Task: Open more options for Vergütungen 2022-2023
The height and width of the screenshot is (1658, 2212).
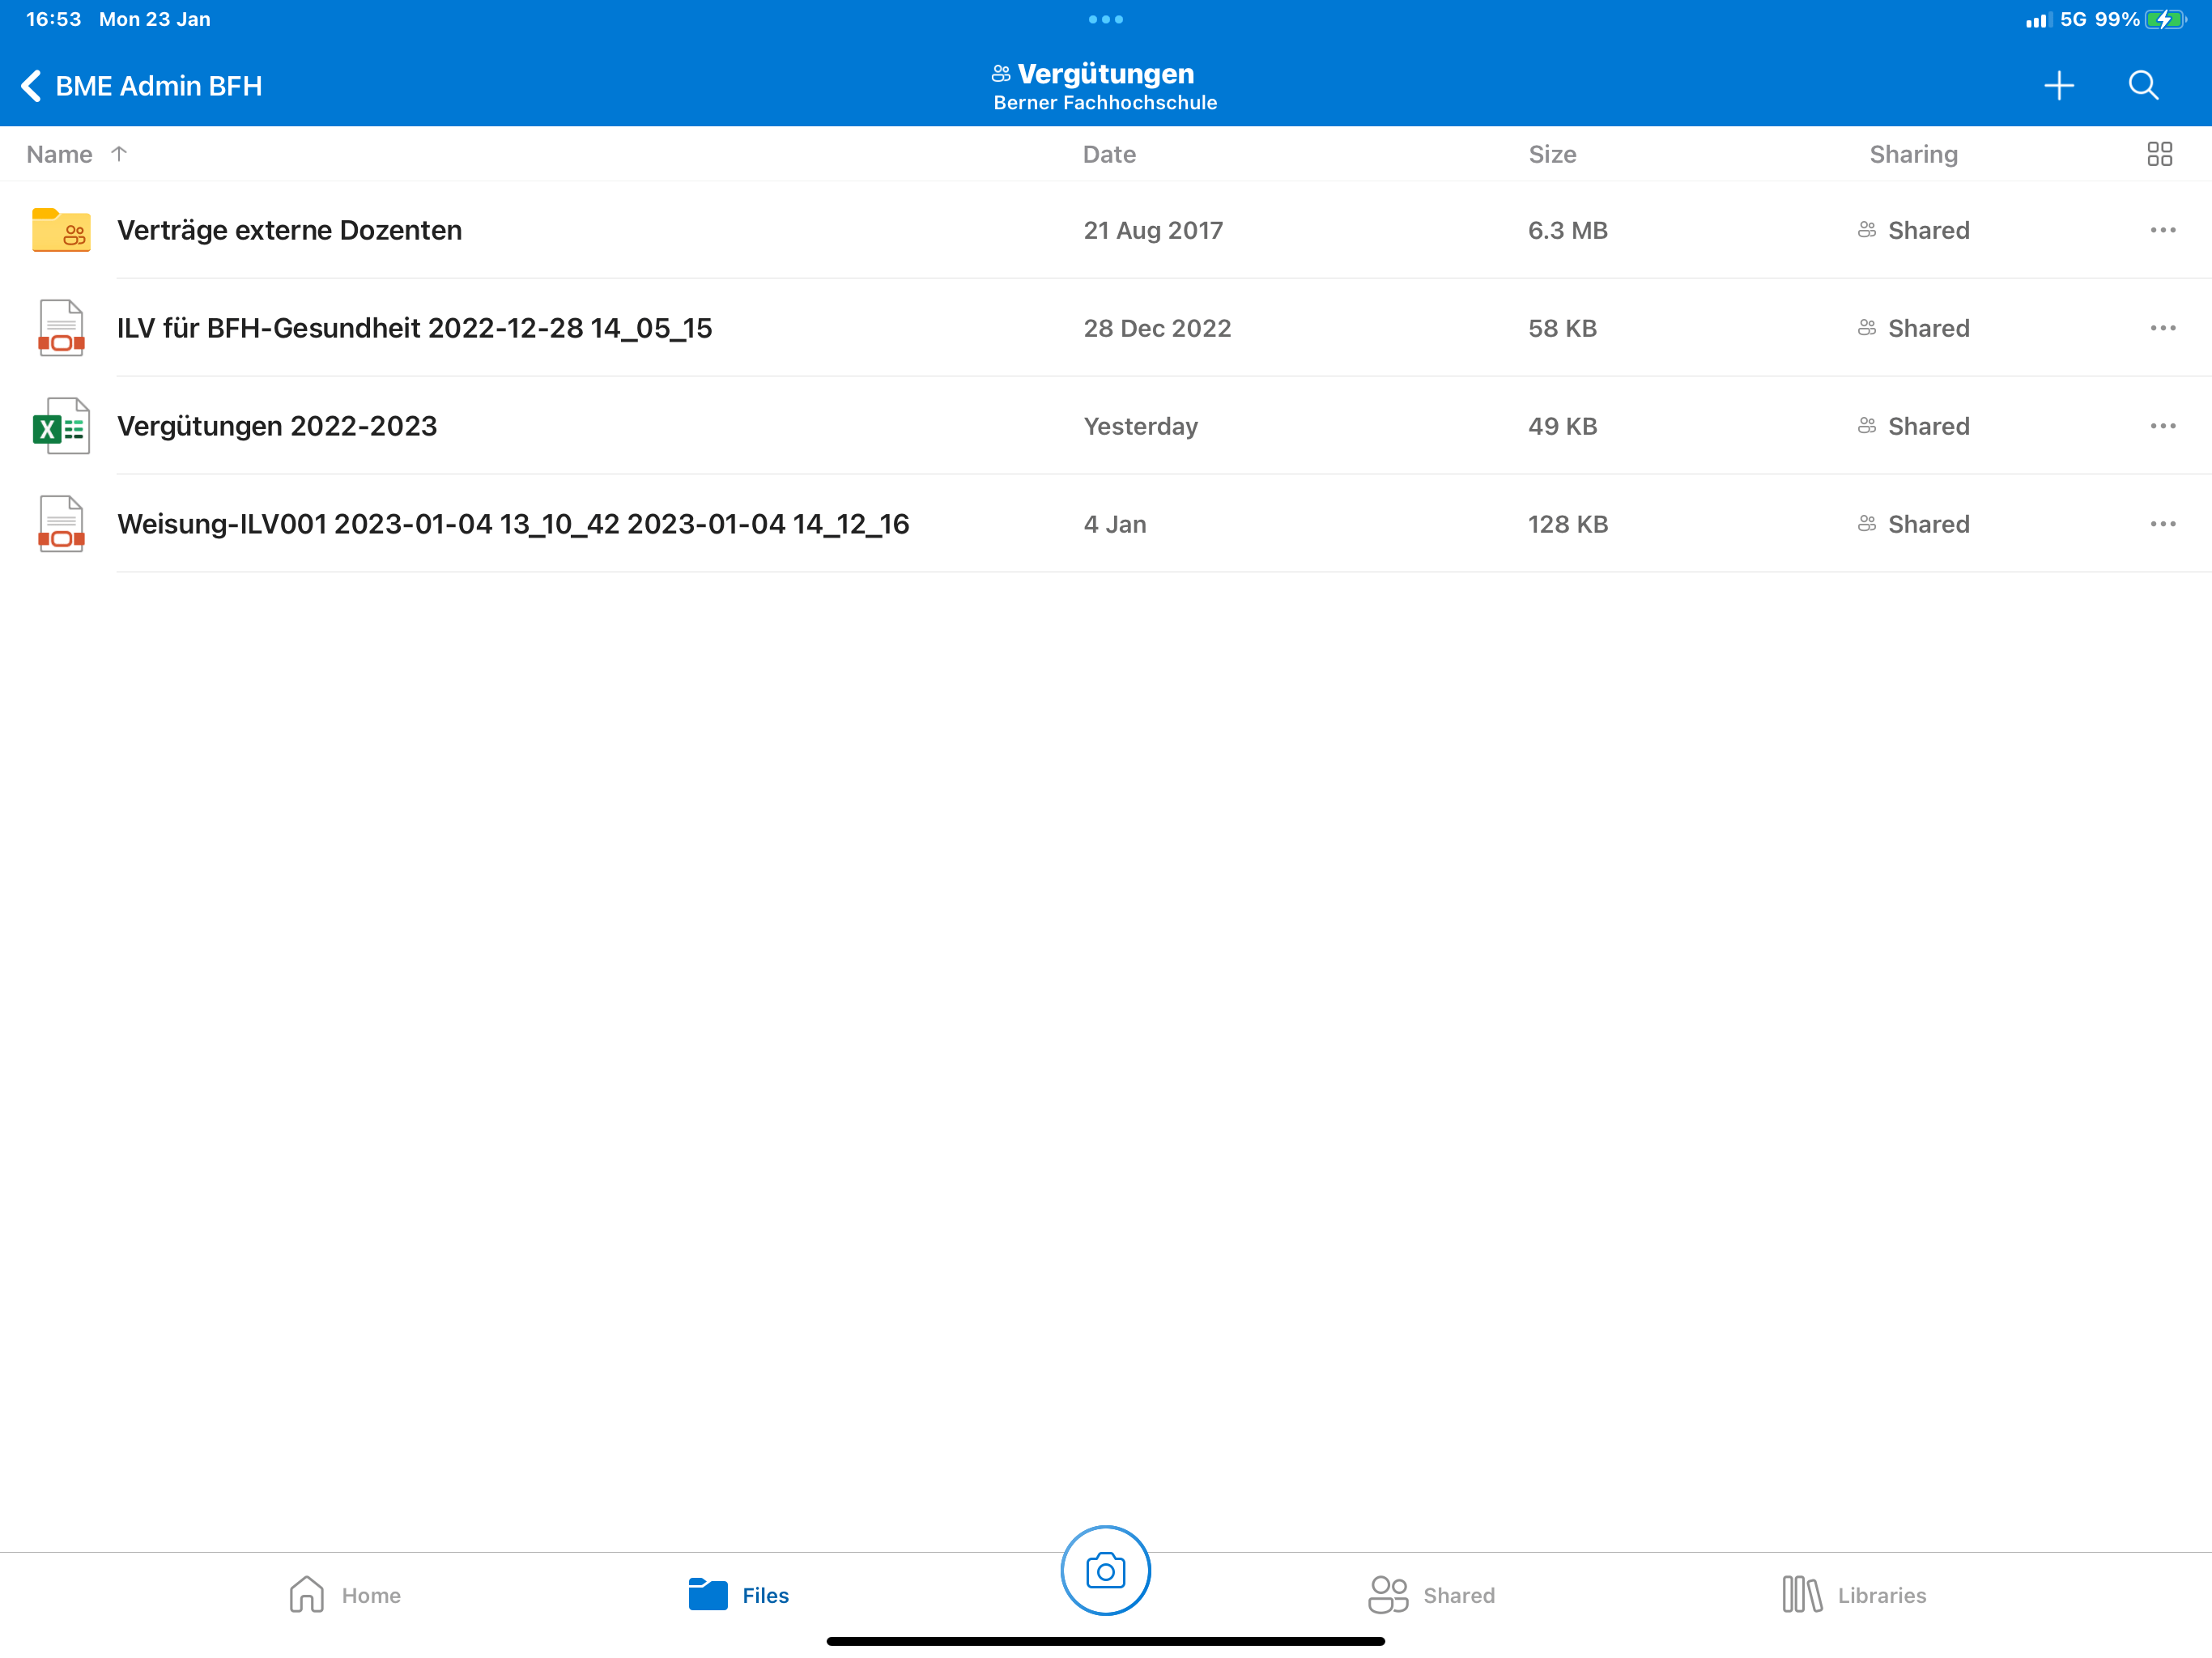Action: (2163, 426)
